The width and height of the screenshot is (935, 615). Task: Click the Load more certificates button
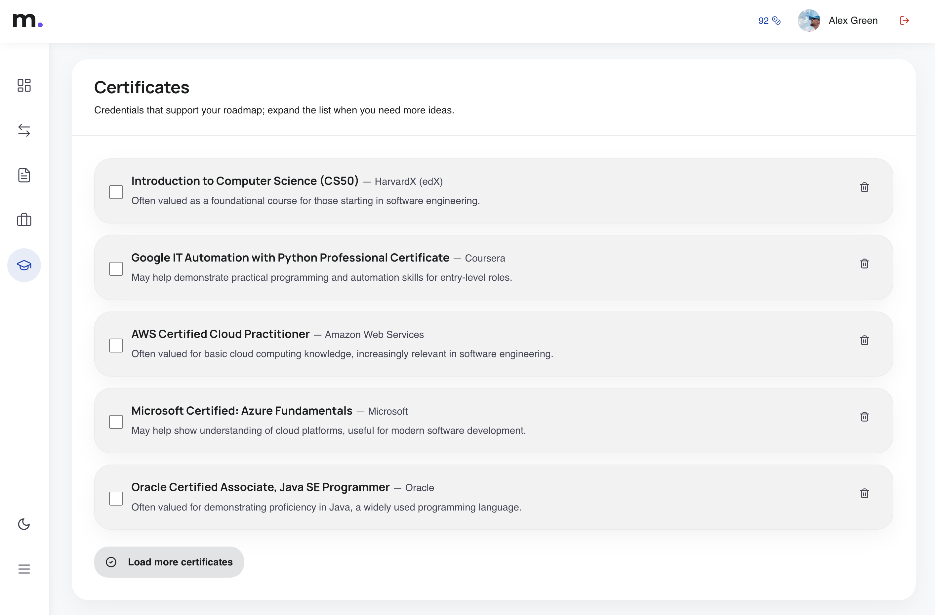pyautogui.click(x=169, y=562)
